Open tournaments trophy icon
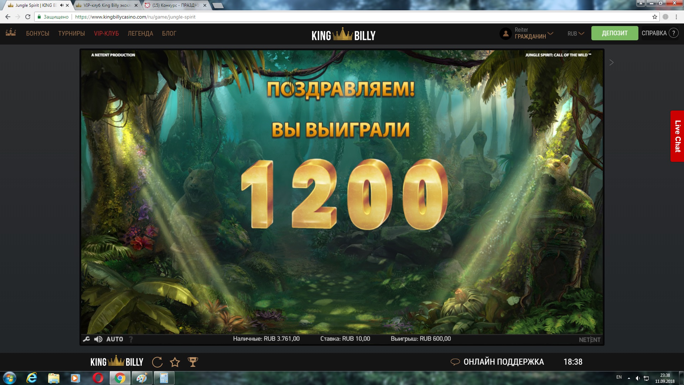 click(x=193, y=362)
